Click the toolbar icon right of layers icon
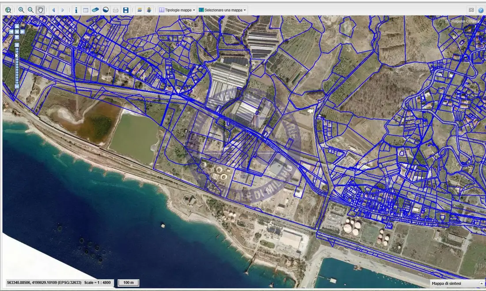 149,10
